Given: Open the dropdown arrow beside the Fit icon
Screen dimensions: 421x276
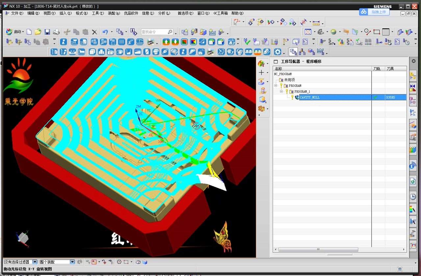Looking at the screenshot, I should point(314,32).
